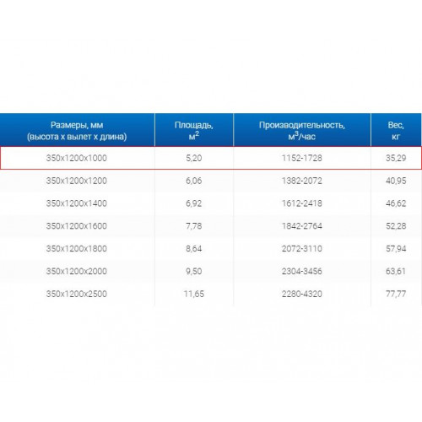
Task: Click performance value 1152-1728
Action: (302, 158)
